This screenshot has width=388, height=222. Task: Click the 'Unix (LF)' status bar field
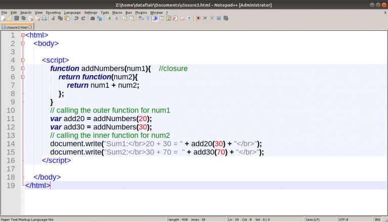(x=320, y=219)
